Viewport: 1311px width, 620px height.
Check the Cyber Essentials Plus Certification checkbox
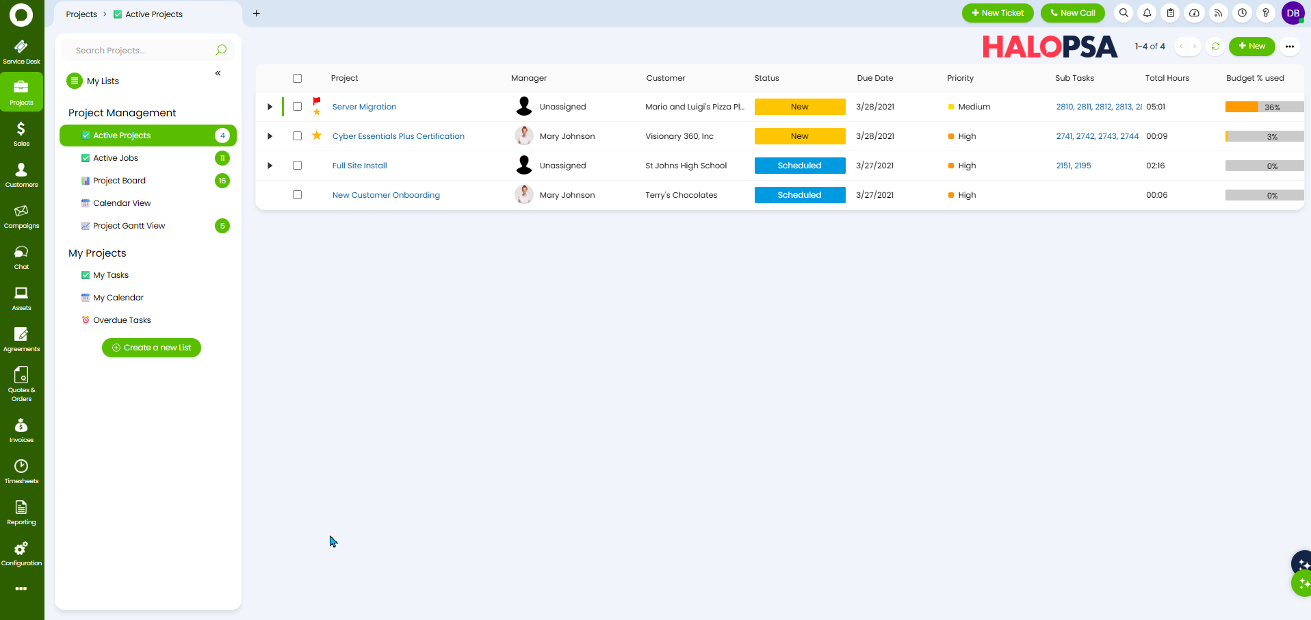coord(297,136)
